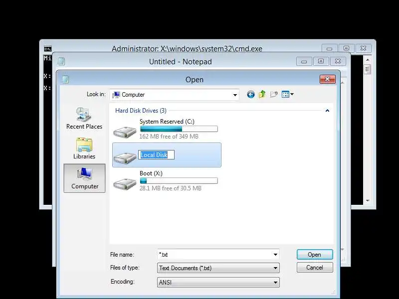Click the Open button
The width and height of the screenshot is (399, 299).
coord(315,255)
